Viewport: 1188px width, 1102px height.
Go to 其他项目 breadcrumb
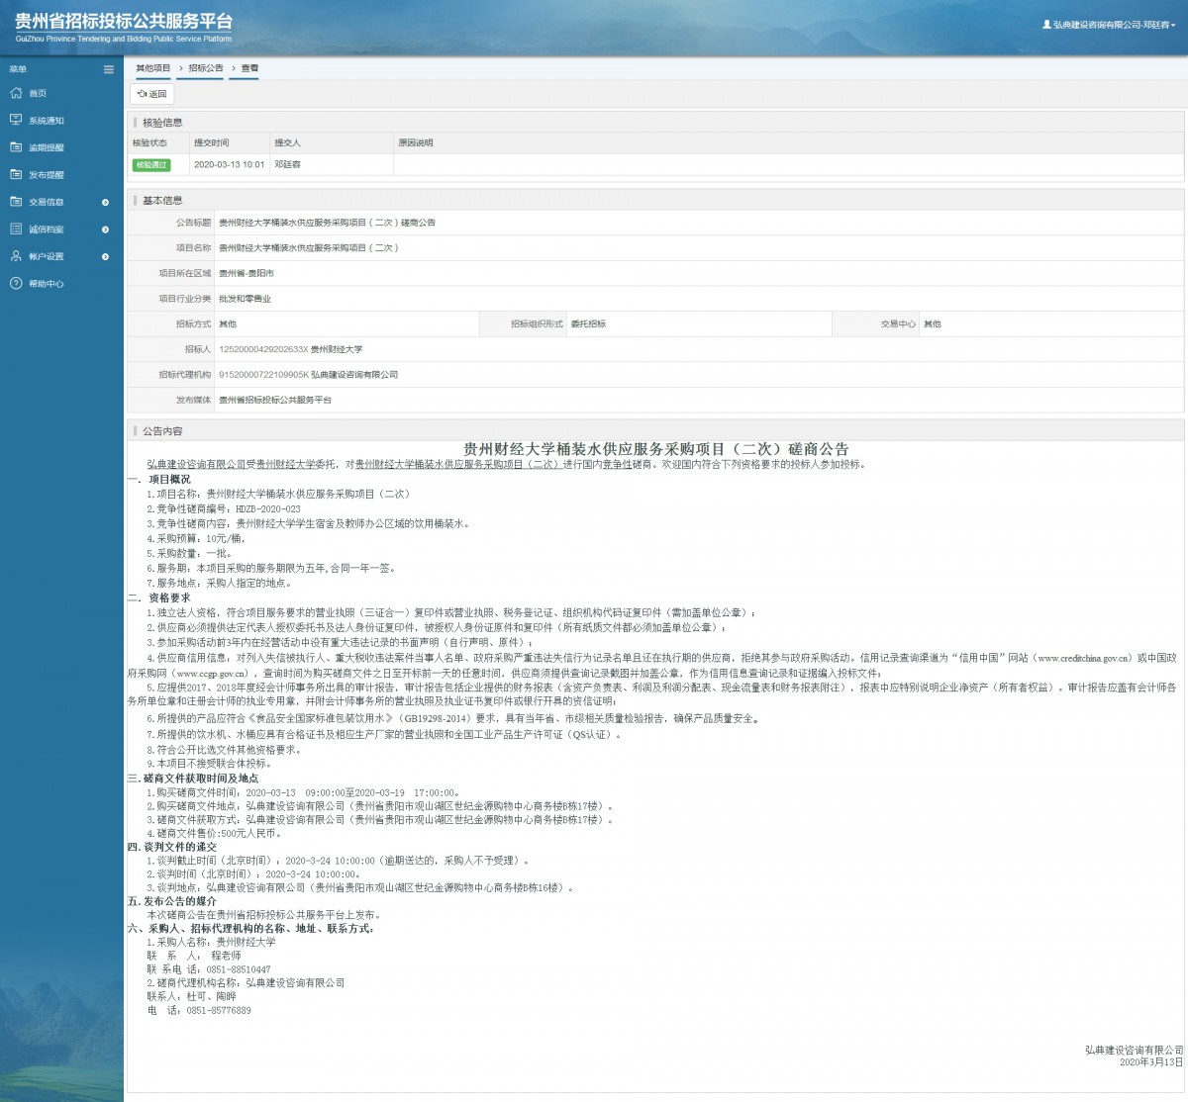(x=152, y=68)
